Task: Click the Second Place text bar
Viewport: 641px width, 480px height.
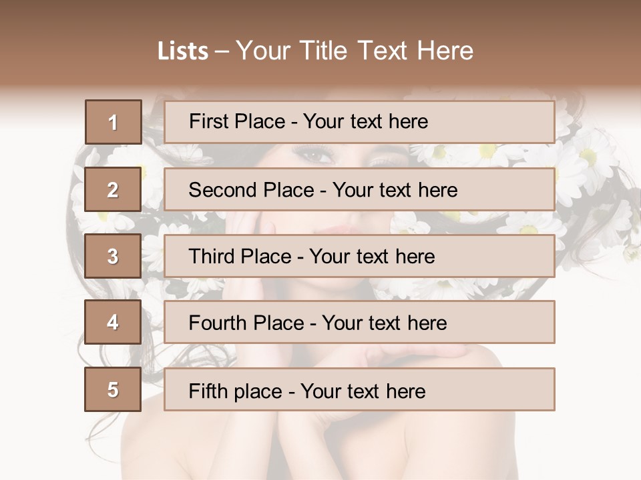Action: 359,189
